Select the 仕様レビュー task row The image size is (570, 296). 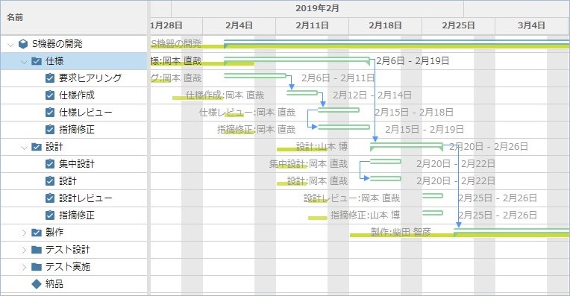[74, 113]
